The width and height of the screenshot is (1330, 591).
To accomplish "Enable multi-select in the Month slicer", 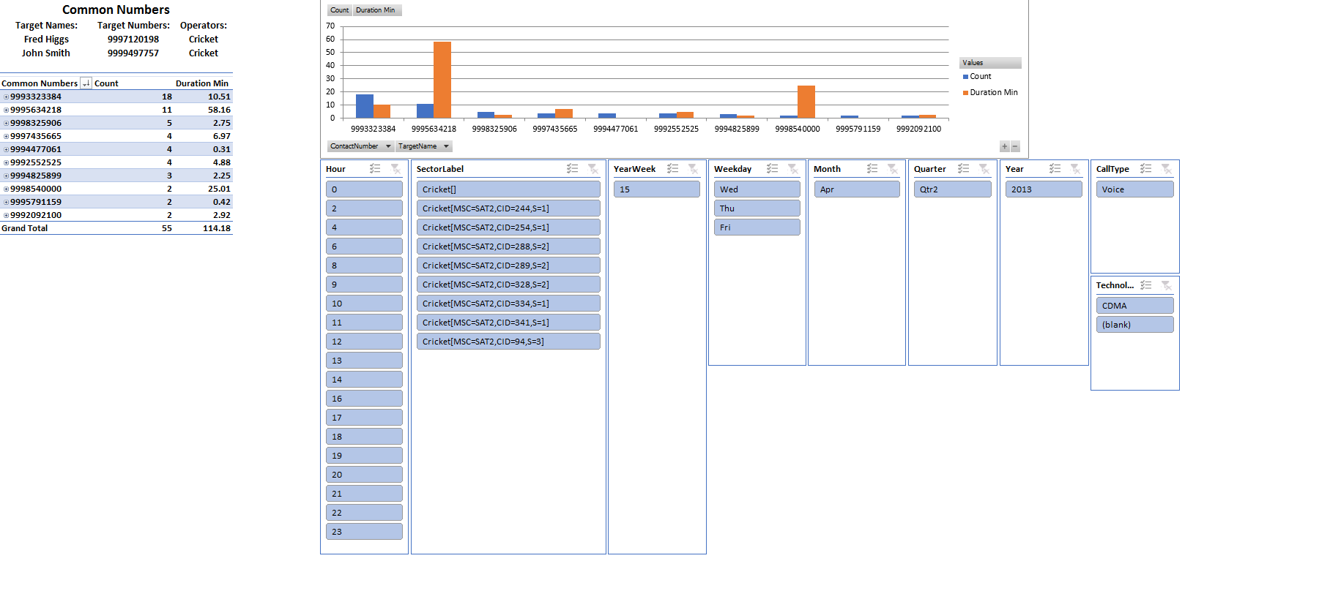I will (872, 169).
